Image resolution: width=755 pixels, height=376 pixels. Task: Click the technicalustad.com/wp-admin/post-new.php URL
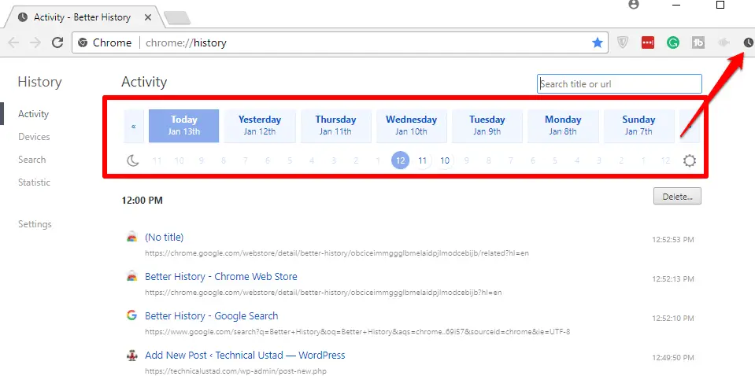[236, 370]
